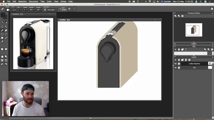Select the Tile Placer tool
This screenshot has width=214, height=120.
(2, 49)
